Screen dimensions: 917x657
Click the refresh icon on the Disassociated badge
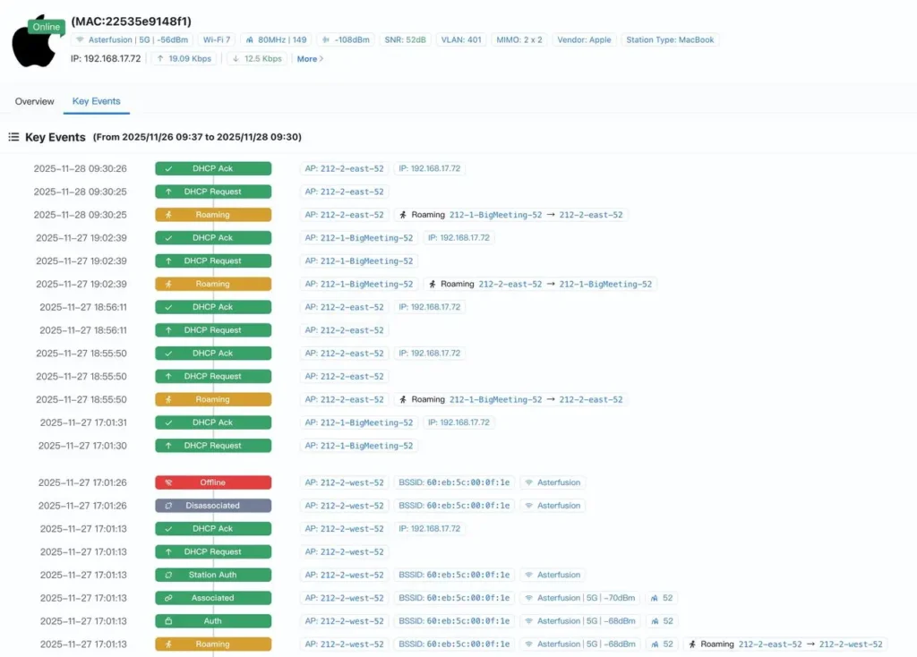click(x=168, y=506)
